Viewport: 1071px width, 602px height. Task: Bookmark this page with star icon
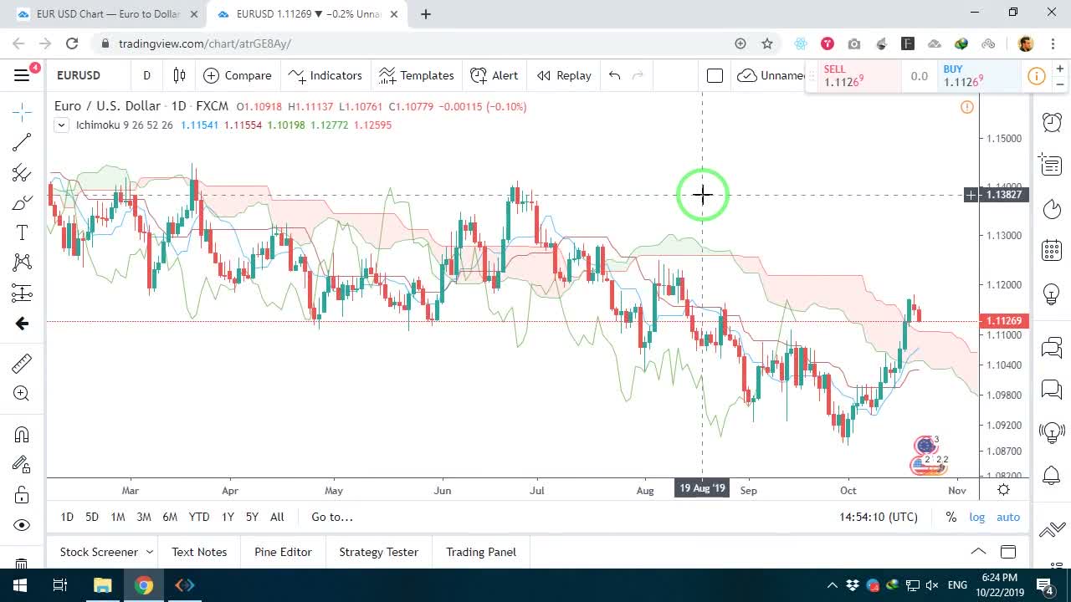tap(767, 43)
